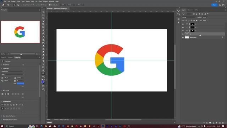
Task: Select the Rectangular Marquee tool
Action: [x=43, y=15]
